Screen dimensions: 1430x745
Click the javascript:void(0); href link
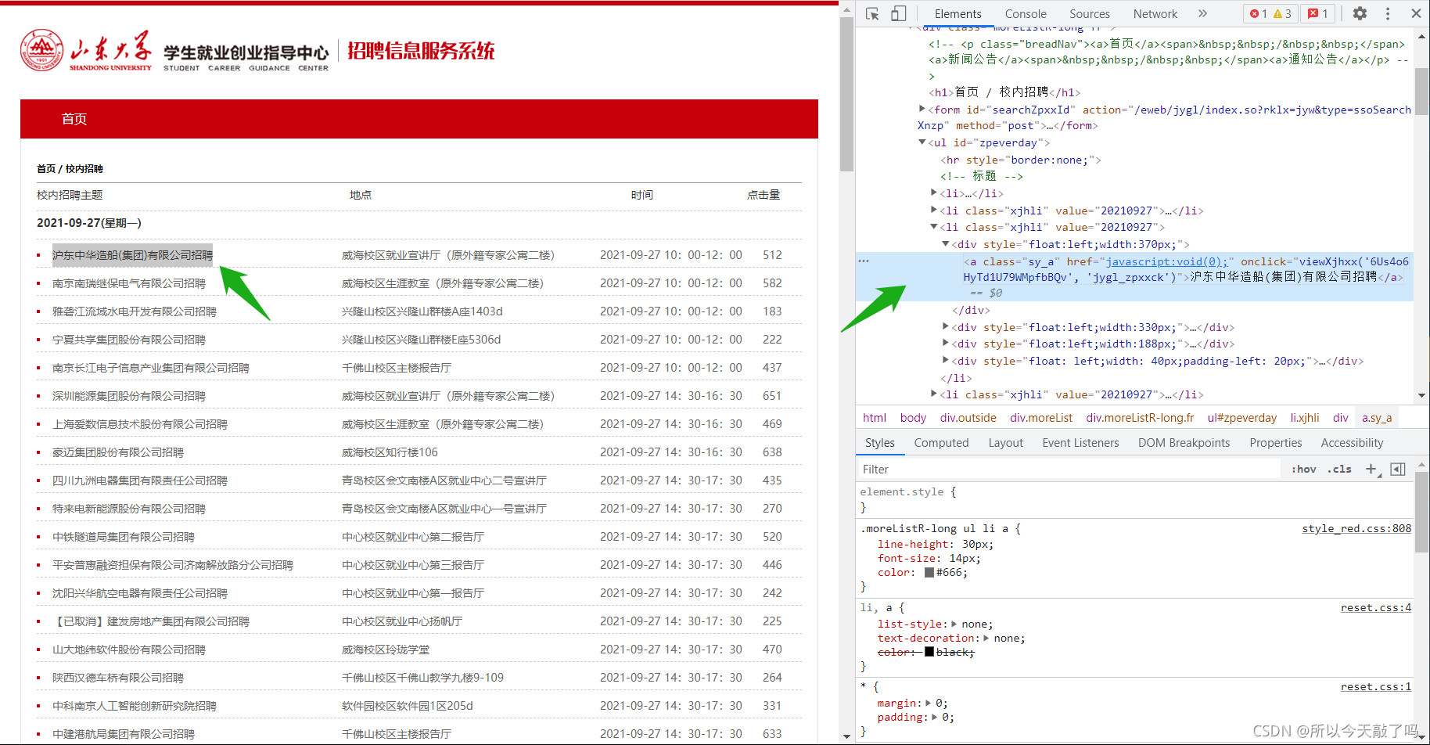click(x=1166, y=261)
